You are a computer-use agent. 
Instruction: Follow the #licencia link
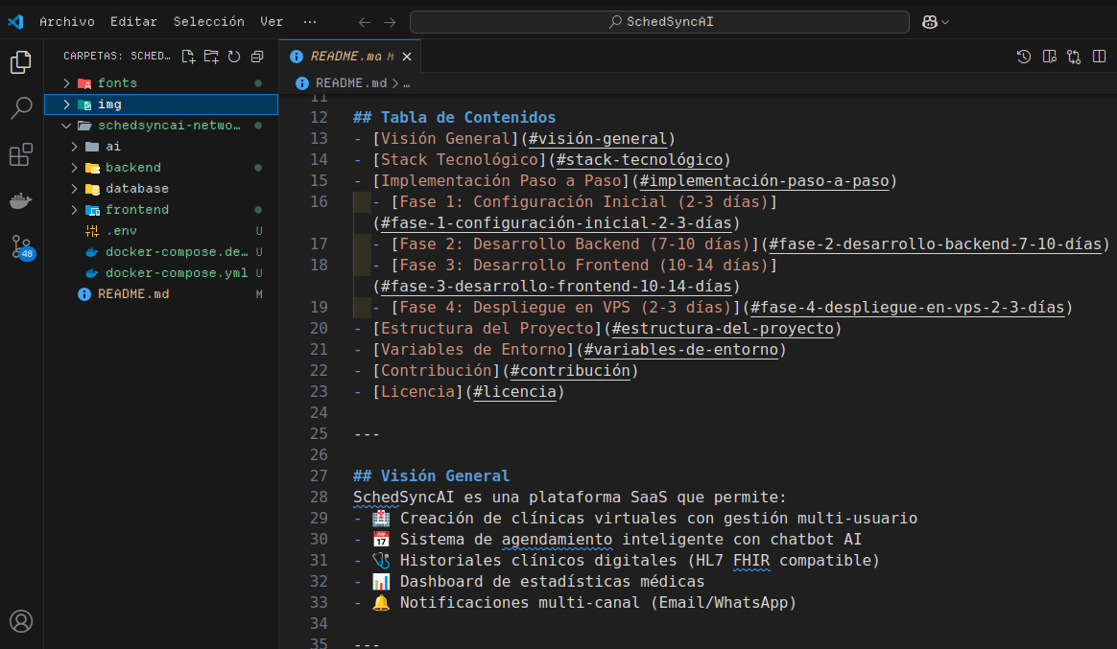pos(514,392)
